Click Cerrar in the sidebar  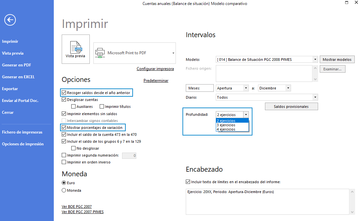click(8, 112)
